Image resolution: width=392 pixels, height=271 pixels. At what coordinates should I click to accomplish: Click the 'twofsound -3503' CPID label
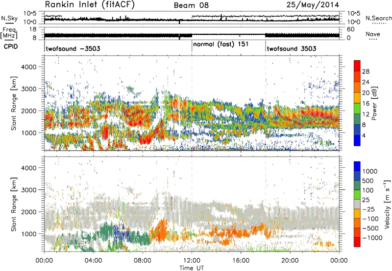[x=73, y=48]
